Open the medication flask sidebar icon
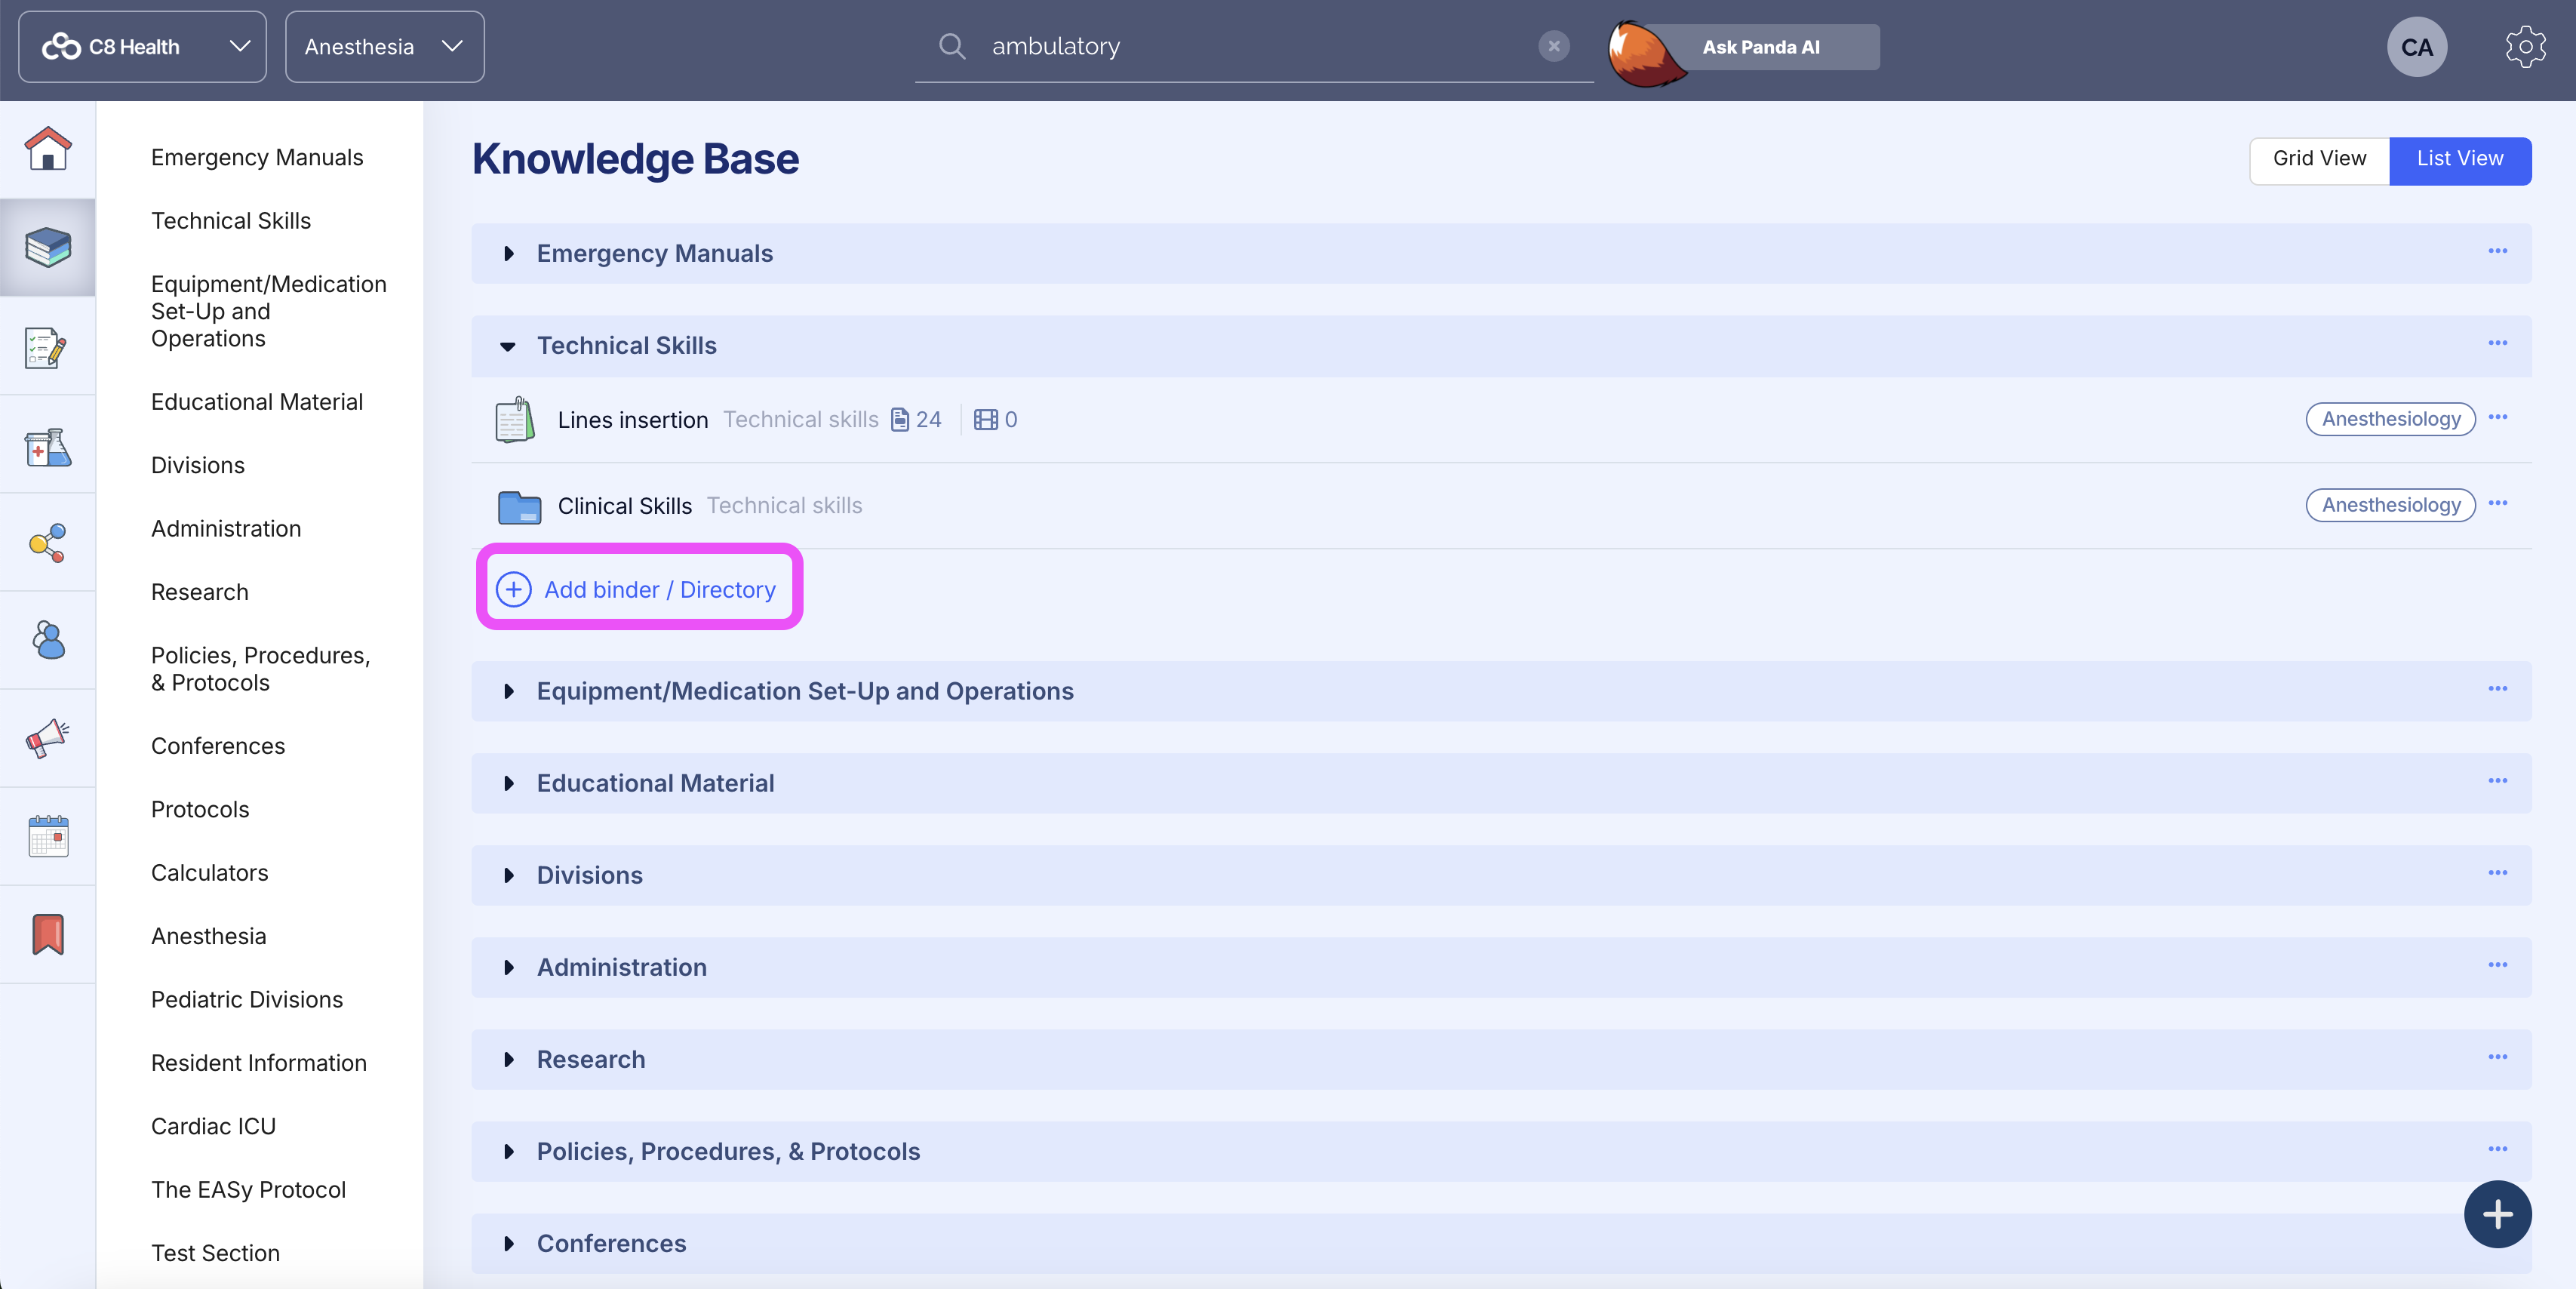 point(48,447)
